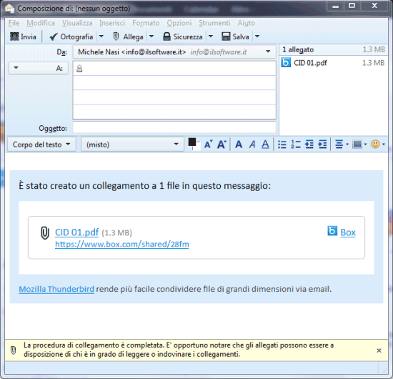Open the Corpo del testo paragraph dropdown
Image resolution: width=393 pixels, height=379 pixels.
(x=41, y=144)
